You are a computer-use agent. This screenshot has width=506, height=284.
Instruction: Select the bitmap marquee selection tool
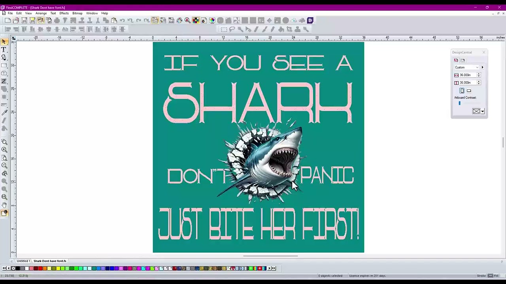point(224,29)
